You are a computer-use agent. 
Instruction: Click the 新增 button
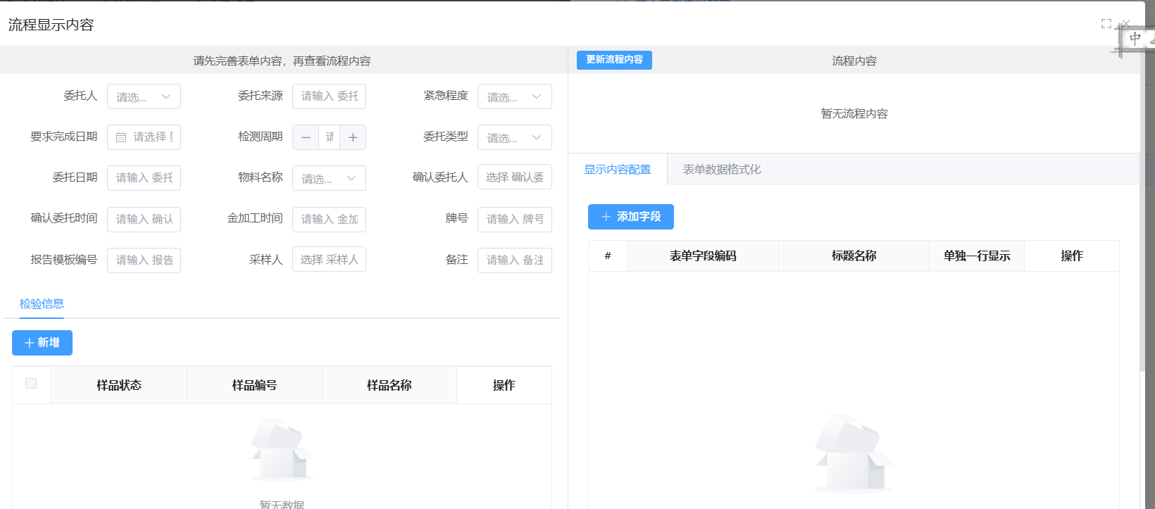(42, 343)
